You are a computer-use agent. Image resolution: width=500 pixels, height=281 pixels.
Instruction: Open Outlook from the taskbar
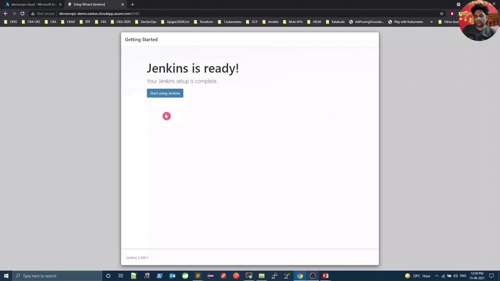[172, 276]
